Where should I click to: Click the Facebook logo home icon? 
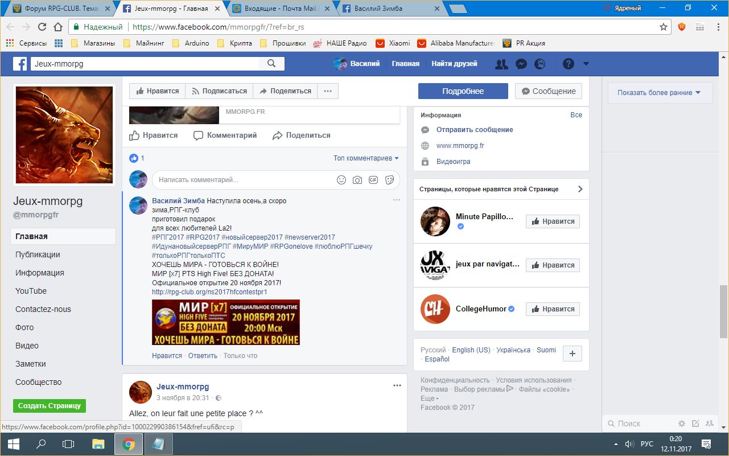coord(20,64)
